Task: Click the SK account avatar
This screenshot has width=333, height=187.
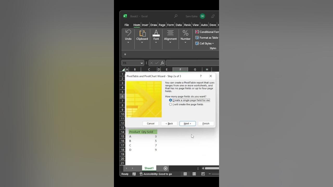Action: pyautogui.click(x=202, y=16)
